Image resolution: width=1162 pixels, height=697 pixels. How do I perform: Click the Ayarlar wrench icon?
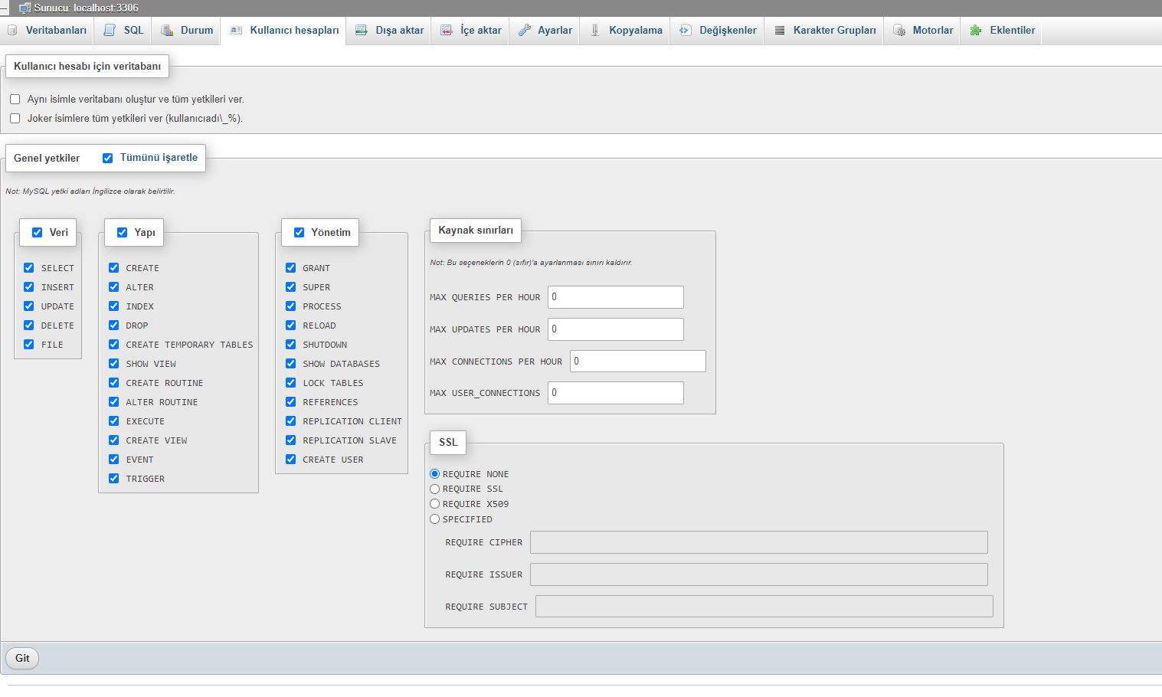pos(525,31)
